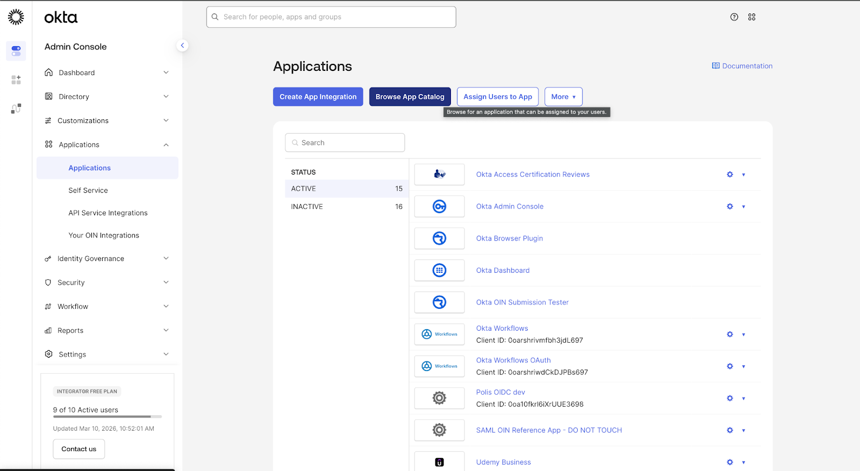Open SAML OIN Reference App - DO NOT TOUCH link
860x471 pixels.
pyautogui.click(x=549, y=430)
